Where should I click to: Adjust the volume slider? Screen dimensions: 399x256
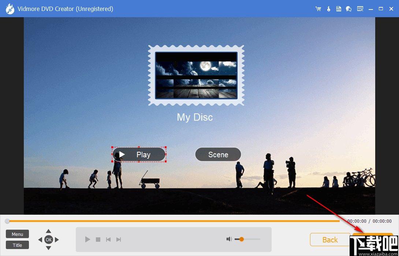(x=242, y=239)
